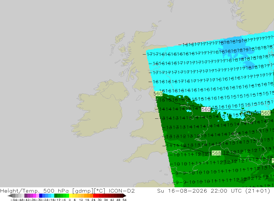Click the Height/Temp. title text
Image resolution: width=274 pixels, height=201 pixels.
pyautogui.click(x=21, y=191)
